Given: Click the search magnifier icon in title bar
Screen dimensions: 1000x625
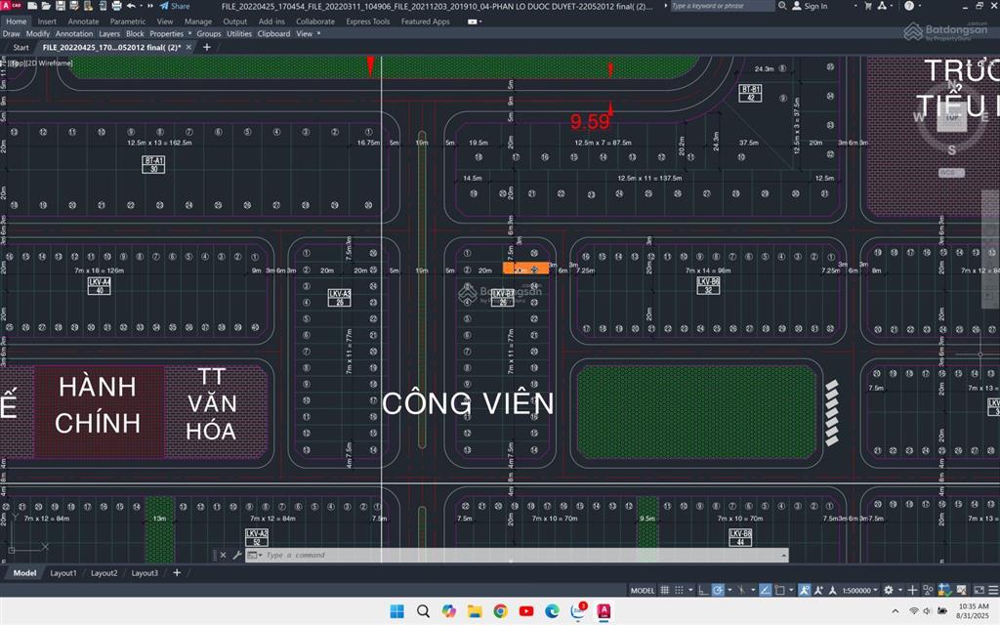Looking at the screenshot, I should [x=782, y=6].
